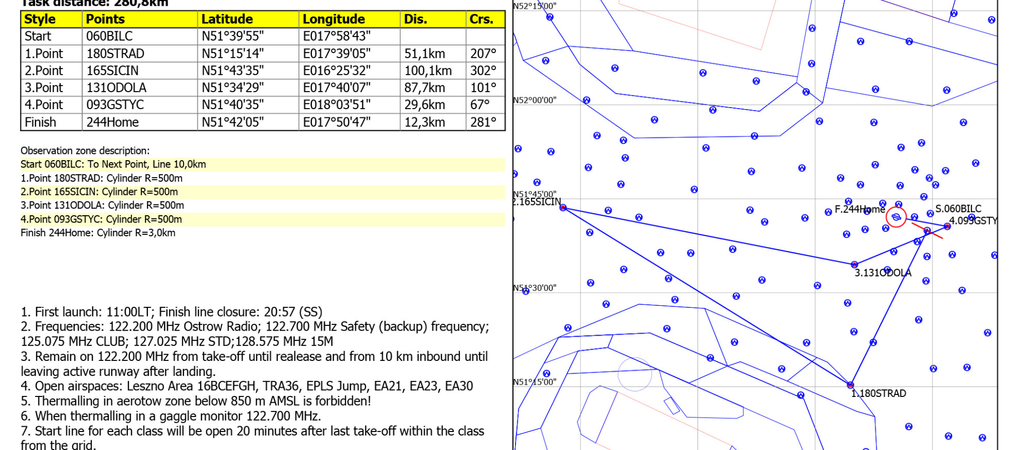Click the 093GSTYC turnpoint marker on the map
The height and width of the screenshot is (450, 1027).
(x=947, y=227)
